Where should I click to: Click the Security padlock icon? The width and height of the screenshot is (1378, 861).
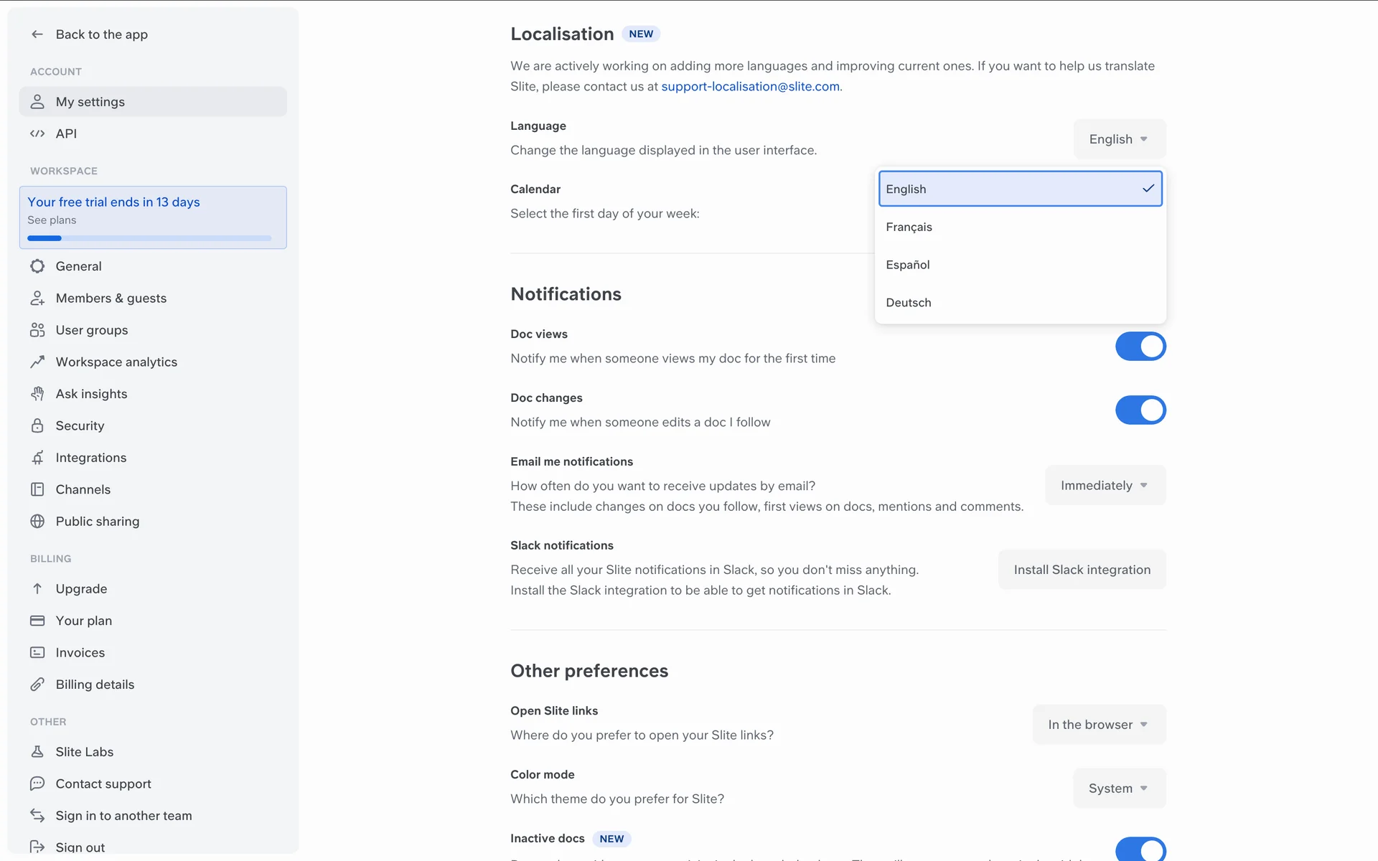tap(37, 426)
